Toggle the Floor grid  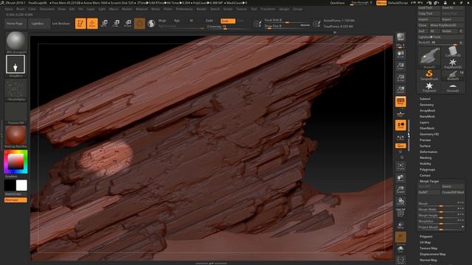click(400, 113)
